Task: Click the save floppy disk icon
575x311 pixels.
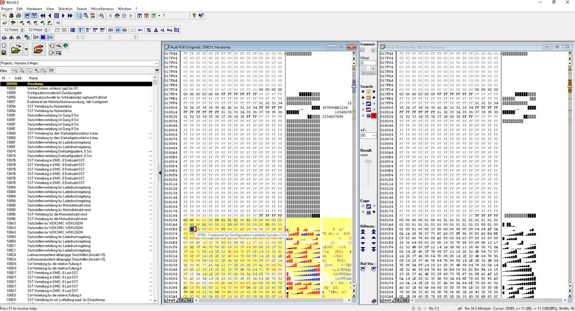Action: 4,53
